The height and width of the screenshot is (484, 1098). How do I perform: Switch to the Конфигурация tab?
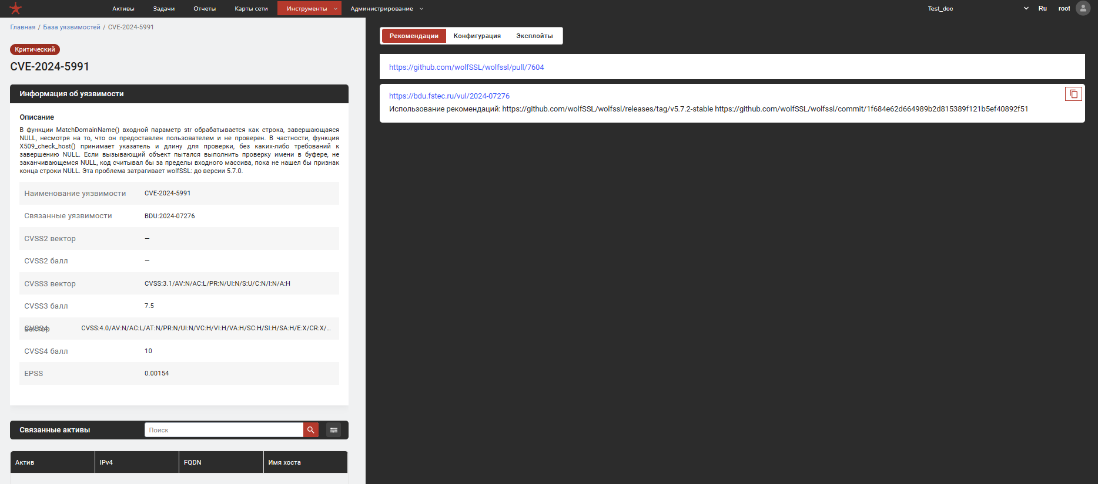tap(477, 36)
